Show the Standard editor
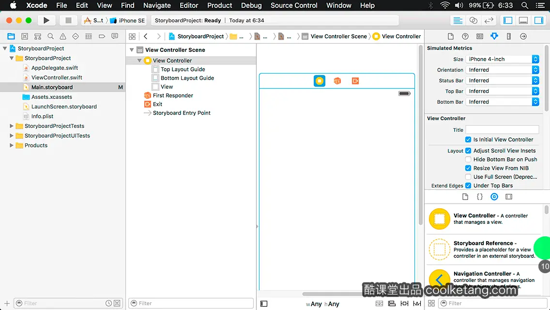Screen dimensions: 550x310 click(458, 20)
